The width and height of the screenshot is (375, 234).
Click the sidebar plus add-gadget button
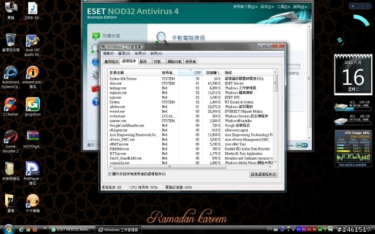(x=353, y=6)
